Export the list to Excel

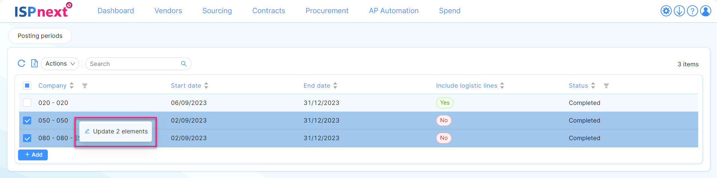click(34, 63)
